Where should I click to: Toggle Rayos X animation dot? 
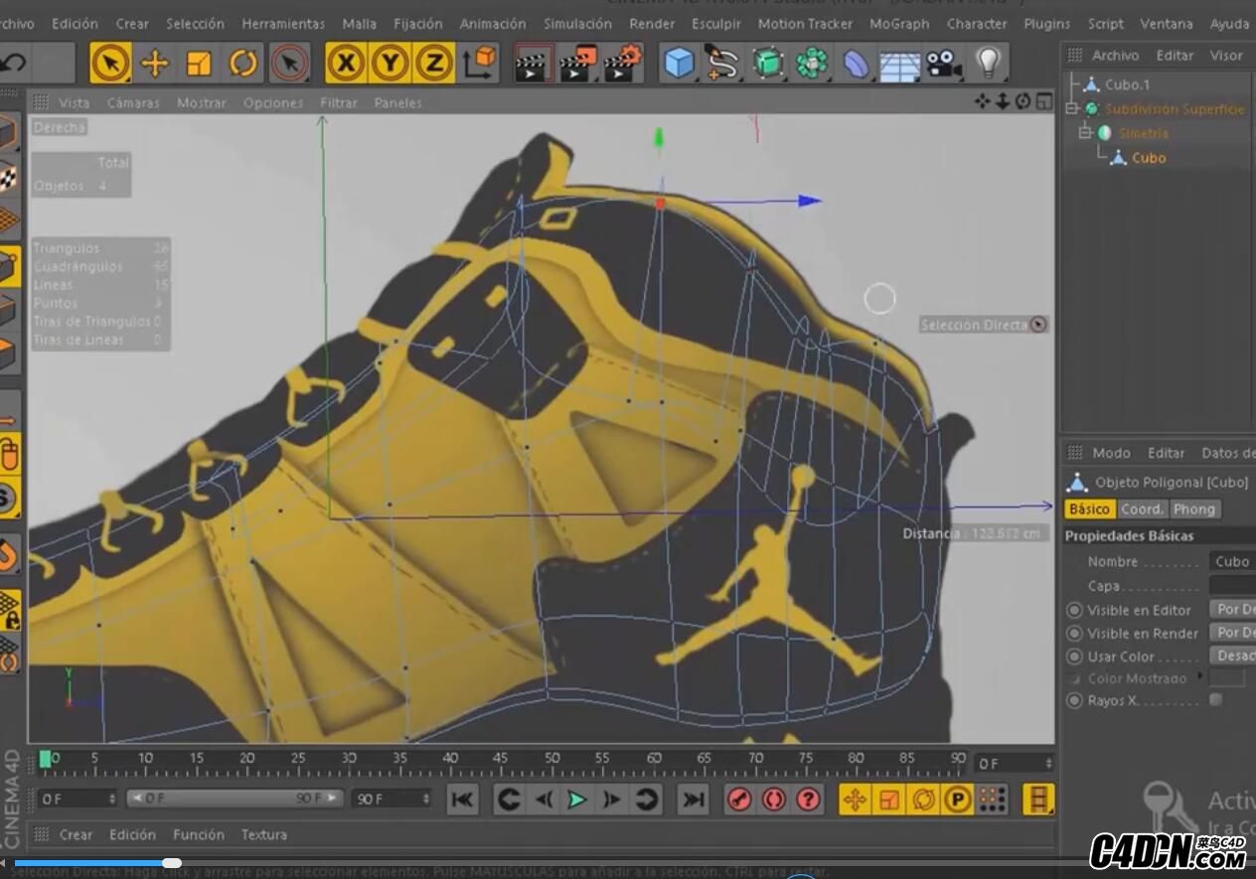1074,700
